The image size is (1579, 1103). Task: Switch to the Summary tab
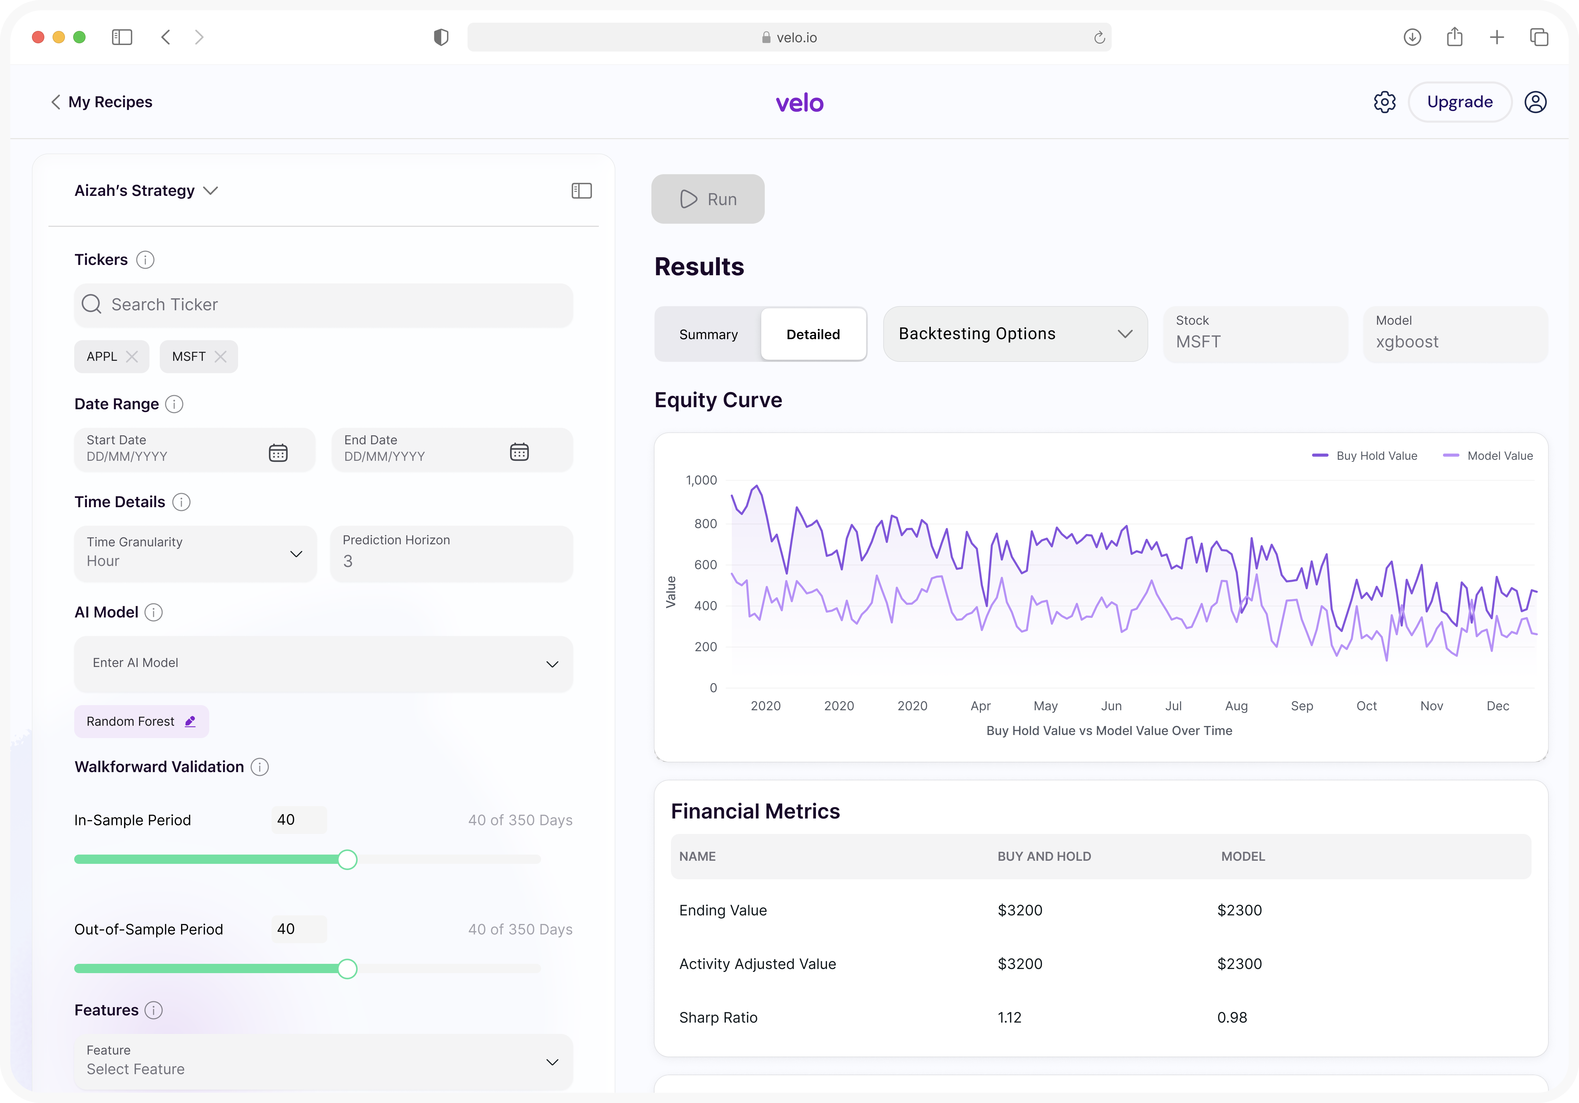coord(708,334)
